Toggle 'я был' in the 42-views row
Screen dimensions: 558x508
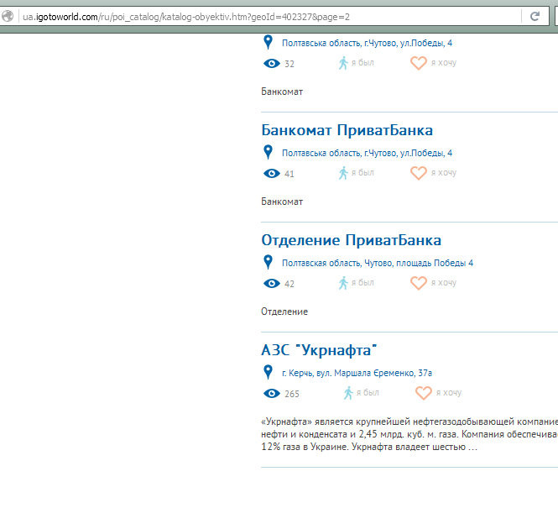pyautogui.click(x=362, y=283)
